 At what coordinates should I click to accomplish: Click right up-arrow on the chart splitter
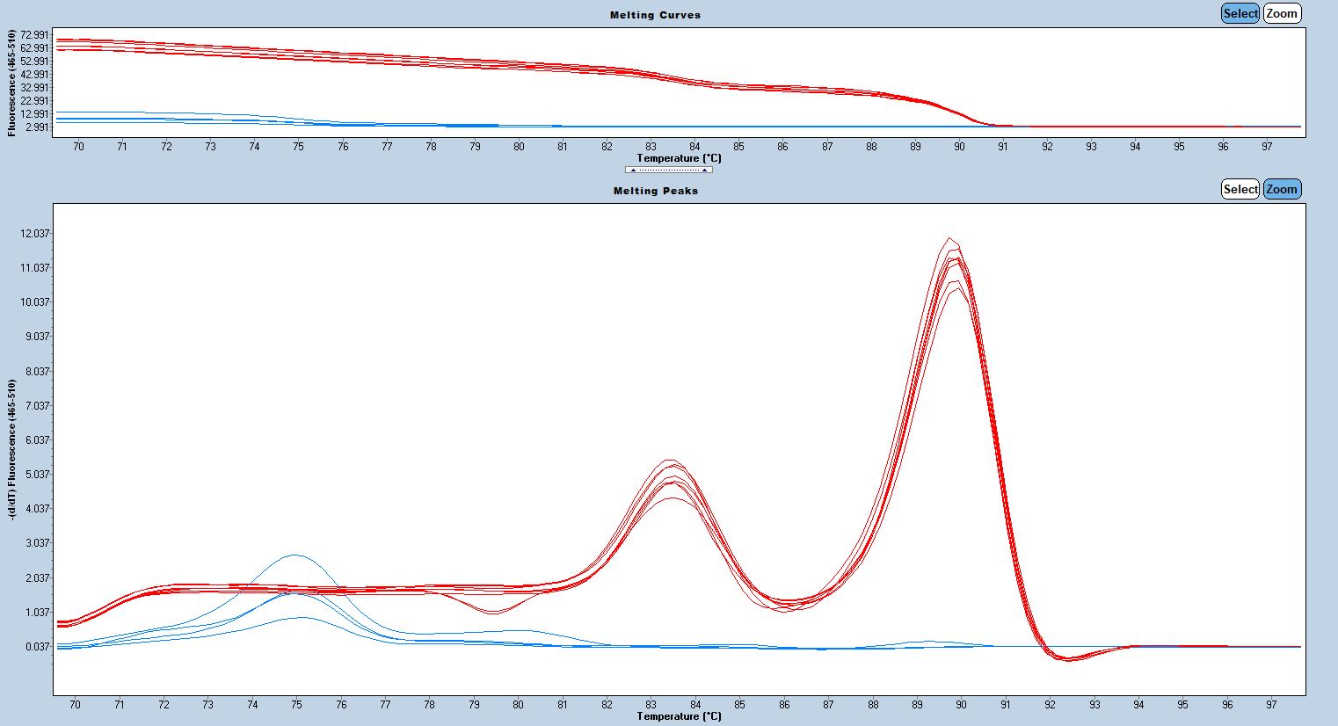coord(704,170)
